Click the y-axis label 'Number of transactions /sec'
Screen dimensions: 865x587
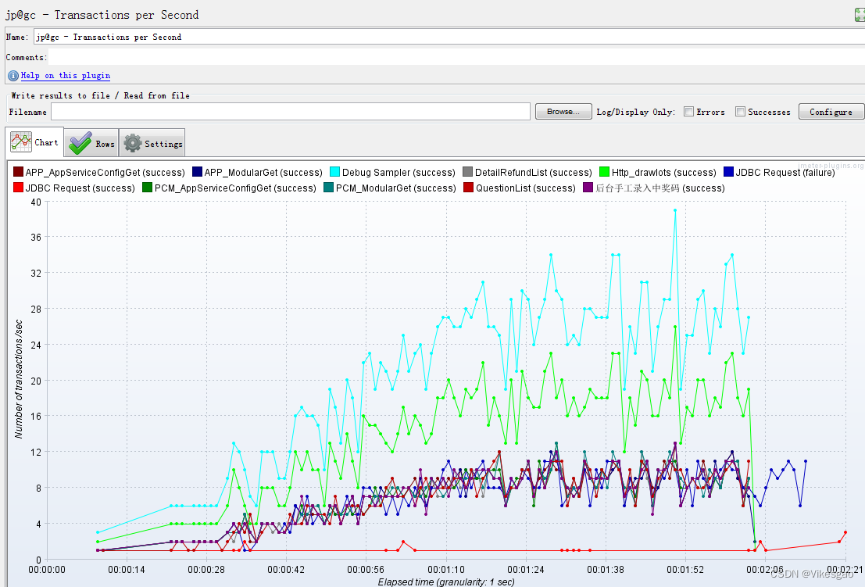(x=19, y=379)
